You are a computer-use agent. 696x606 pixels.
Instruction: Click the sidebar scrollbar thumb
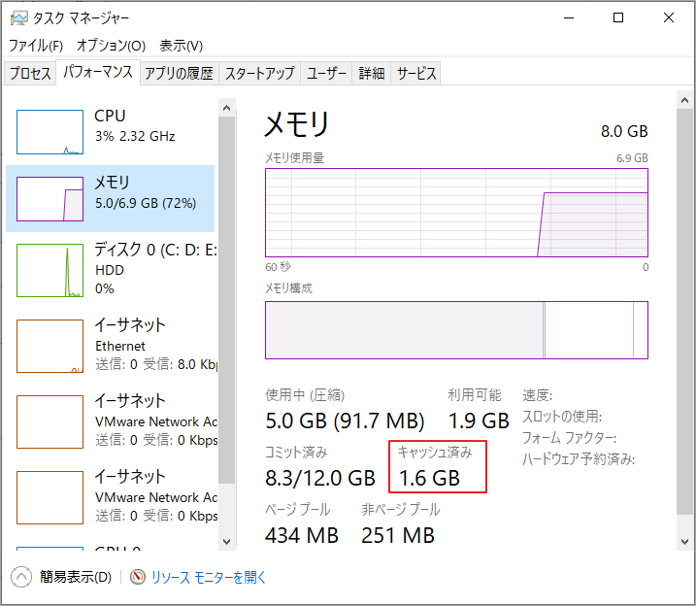coord(227,300)
